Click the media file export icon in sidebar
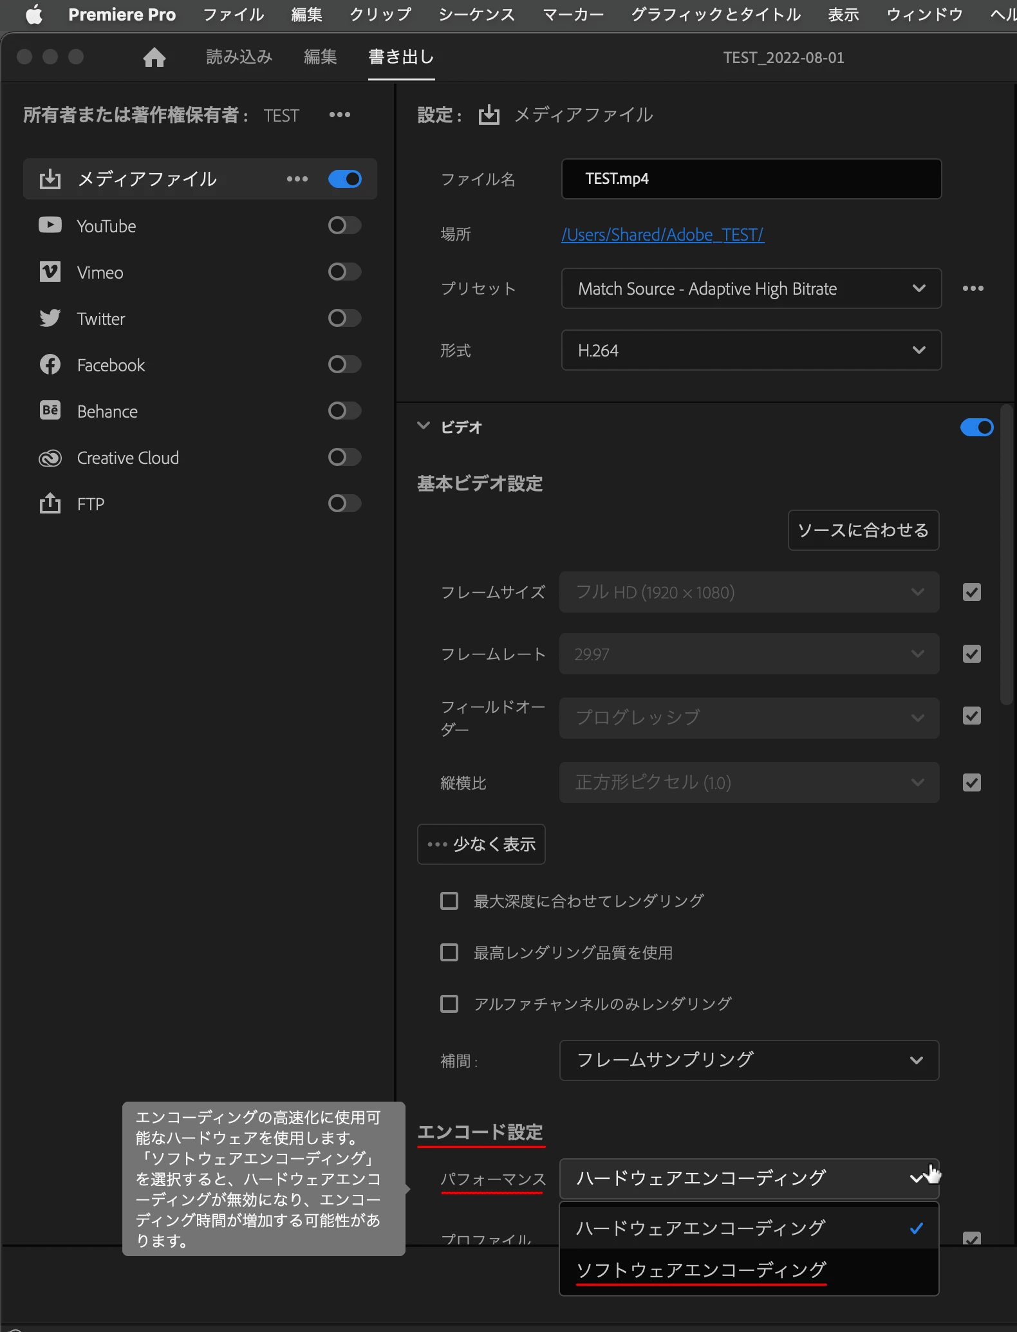The height and width of the screenshot is (1332, 1017). (x=50, y=179)
